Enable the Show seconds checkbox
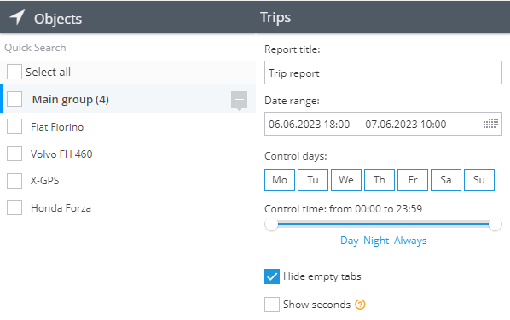The width and height of the screenshot is (510, 320). tap(272, 305)
